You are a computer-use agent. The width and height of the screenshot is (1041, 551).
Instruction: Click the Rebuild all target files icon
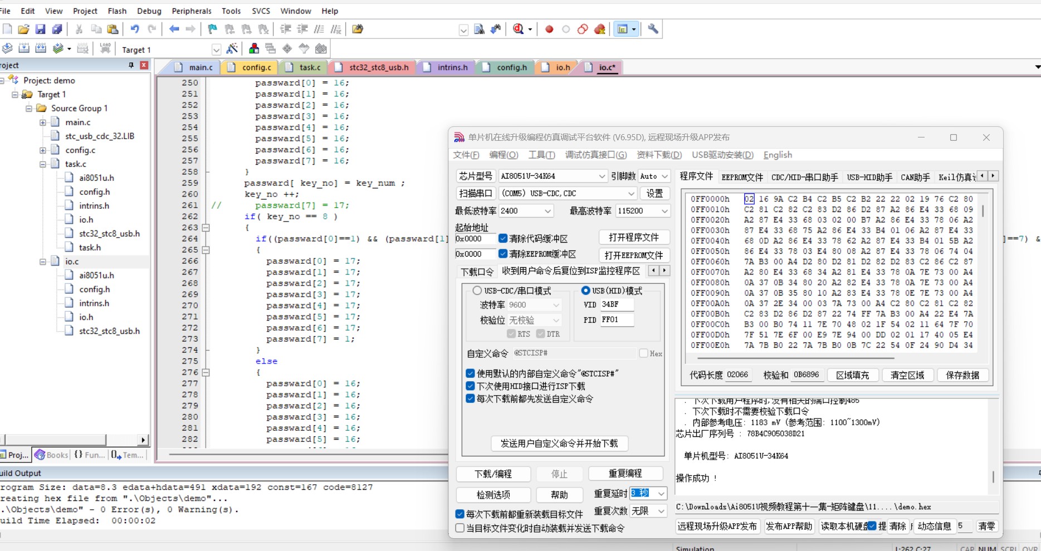tap(41, 48)
